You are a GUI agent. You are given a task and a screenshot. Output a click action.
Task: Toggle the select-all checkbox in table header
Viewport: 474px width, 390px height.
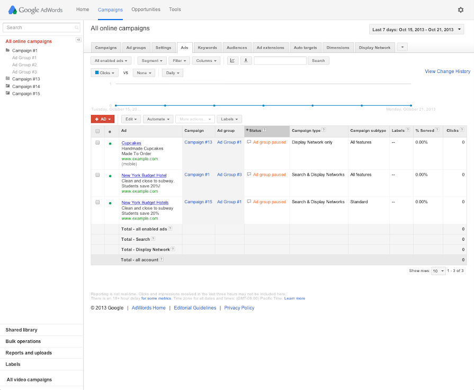click(x=97, y=131)
